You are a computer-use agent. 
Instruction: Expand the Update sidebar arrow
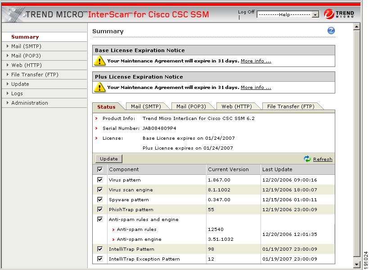[x=8, y=84]
